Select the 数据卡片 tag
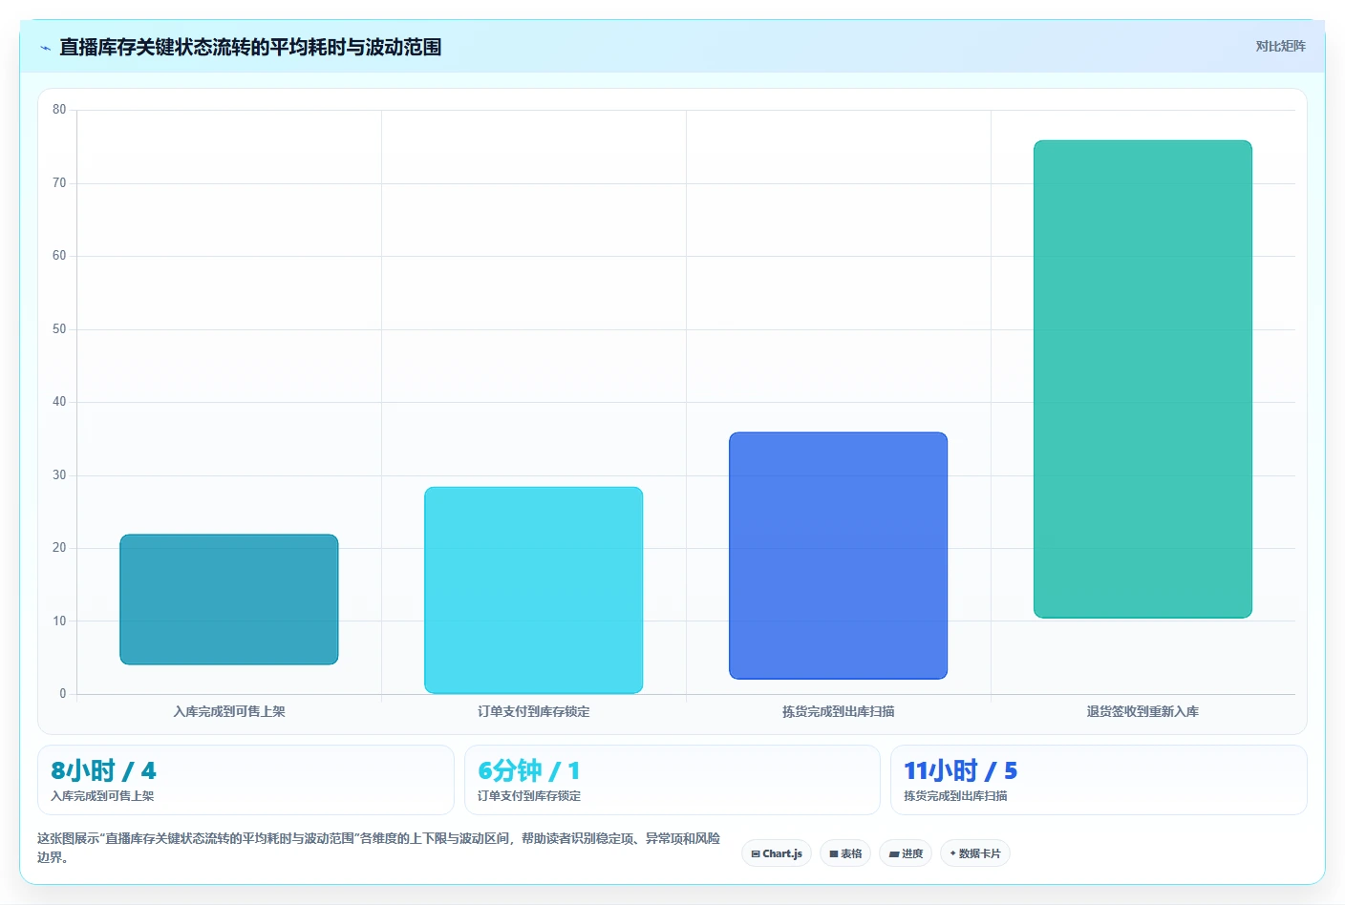Screen dimensions: 1345x905 [x=975, y=853]
